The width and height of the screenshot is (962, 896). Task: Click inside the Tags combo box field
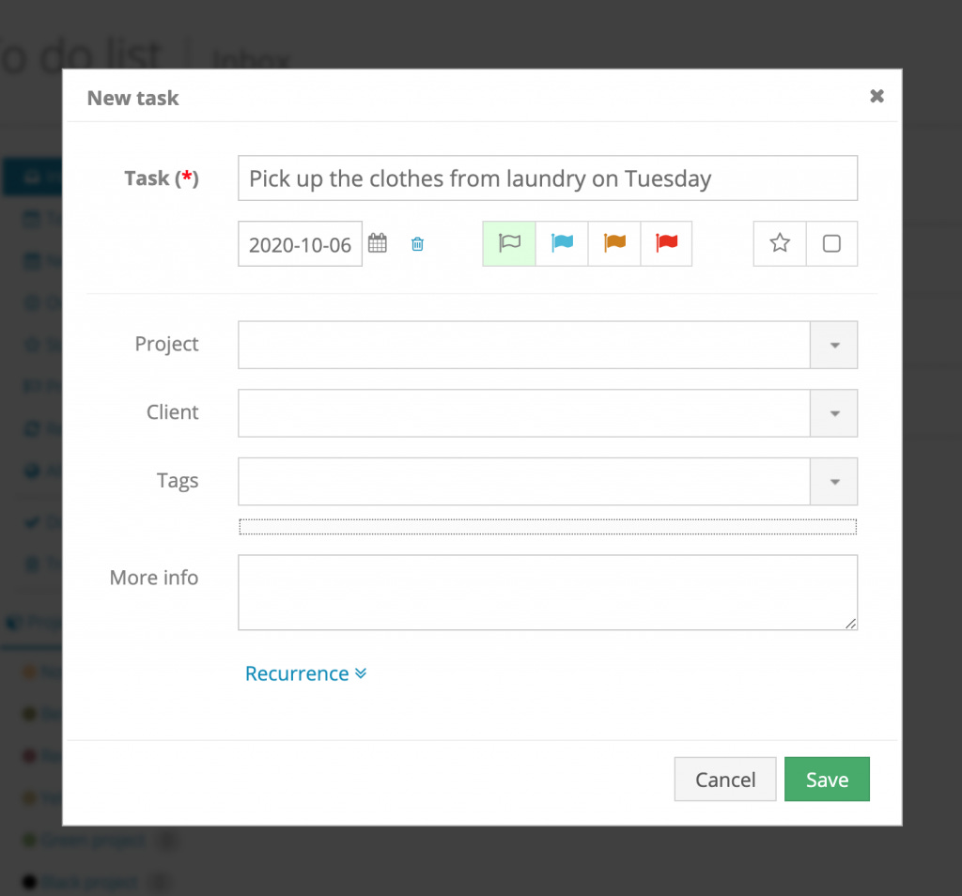tap(524, 482)
